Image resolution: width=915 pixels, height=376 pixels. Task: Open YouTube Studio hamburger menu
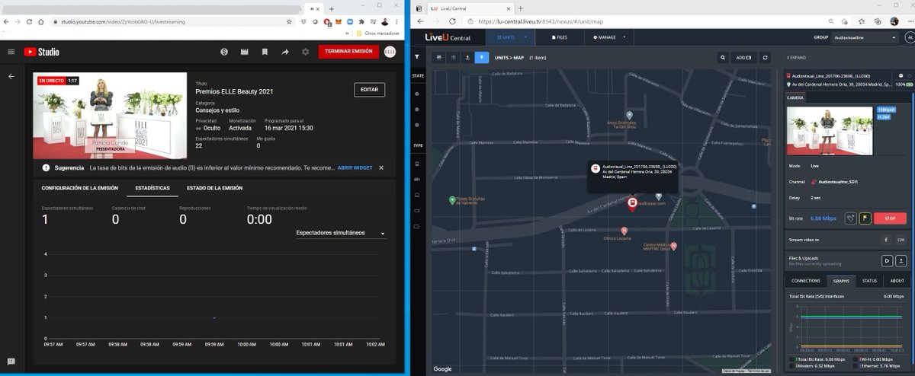(11, 52)
